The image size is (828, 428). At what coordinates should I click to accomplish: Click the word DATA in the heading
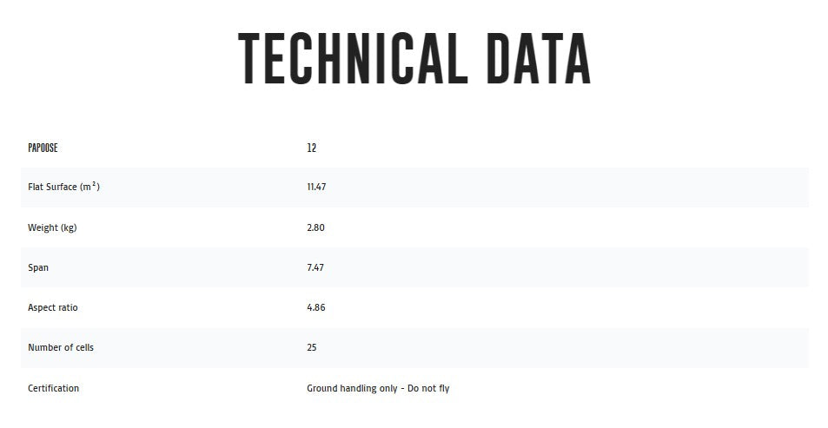538,58
